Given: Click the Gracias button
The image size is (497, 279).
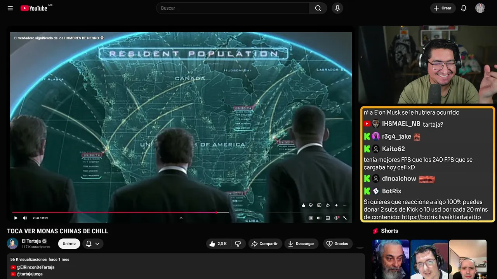Looking at the screenshot, I should pos(338,244).
